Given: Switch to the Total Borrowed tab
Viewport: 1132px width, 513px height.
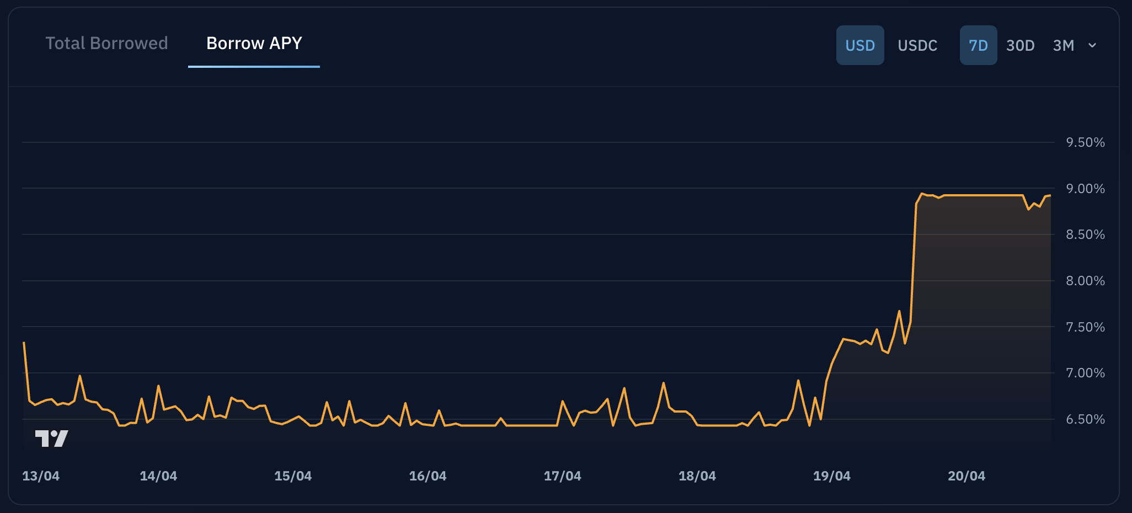Looking at the screenshot, I should tap(106, 44).
